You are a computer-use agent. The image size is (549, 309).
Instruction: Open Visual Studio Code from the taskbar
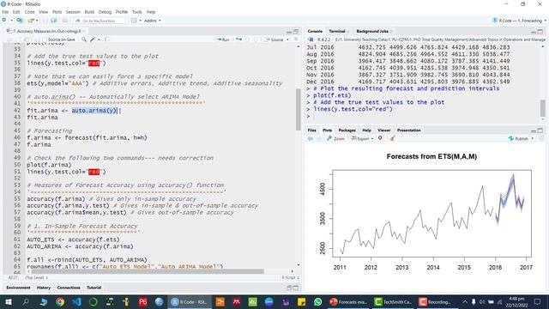tap(76, 301)
